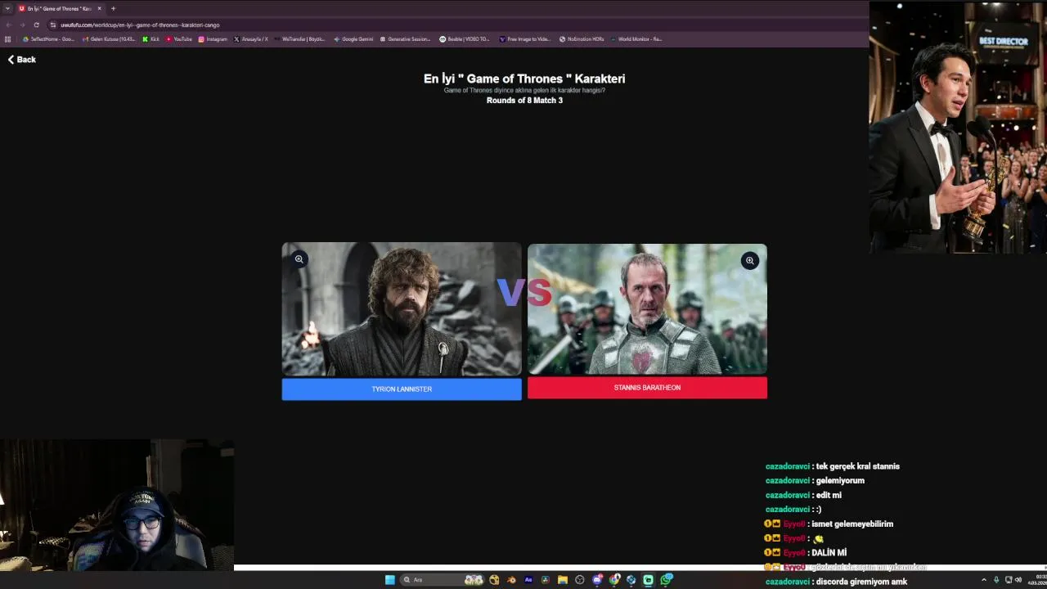Click the taskbar Ara search box
Image resolution: width=1047 pixels, height=589 pixels.
[x=442, y=580]
